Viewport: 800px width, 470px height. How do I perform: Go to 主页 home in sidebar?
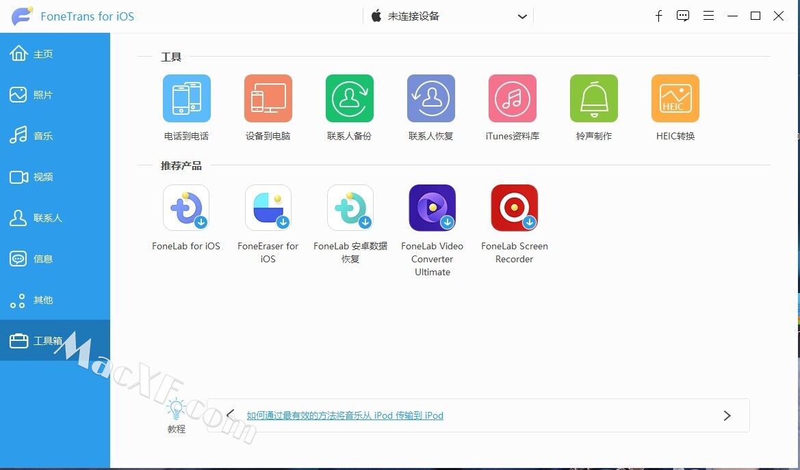[x=55, y=53]
